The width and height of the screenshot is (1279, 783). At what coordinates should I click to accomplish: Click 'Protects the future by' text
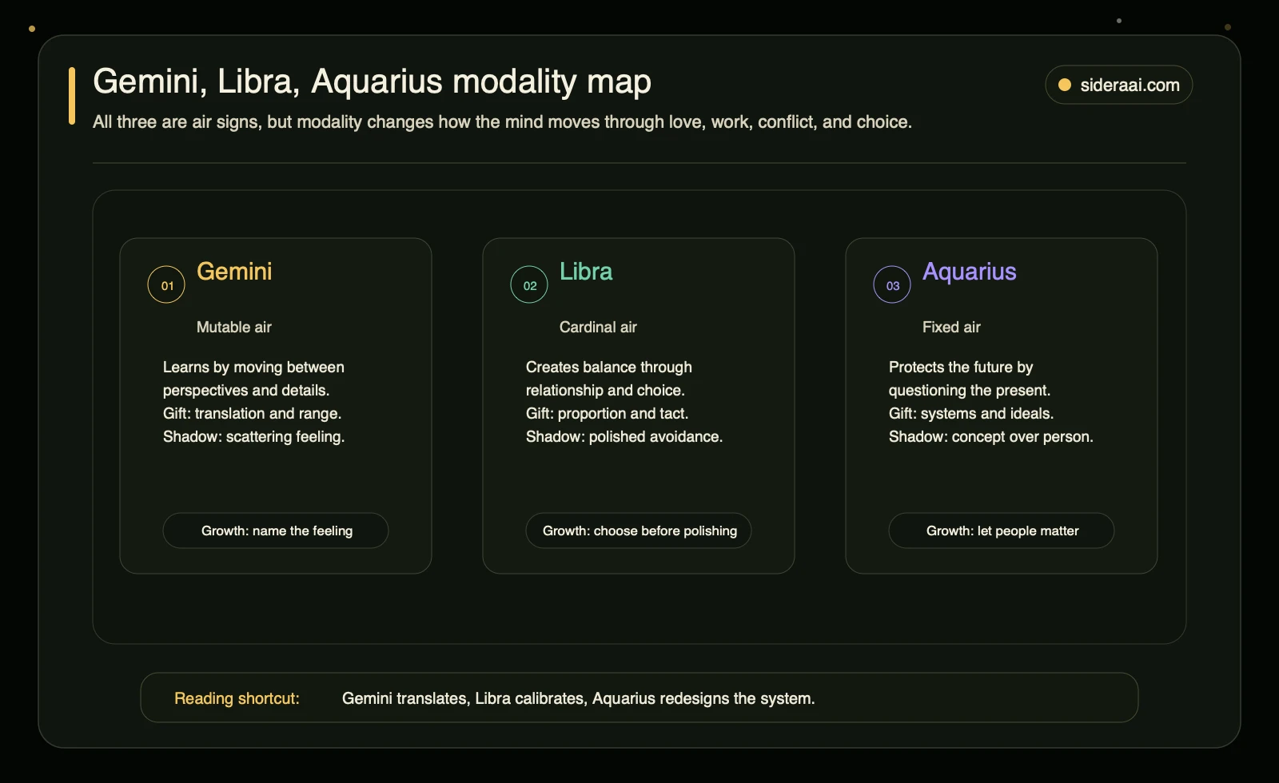click(x=961, y=367)
